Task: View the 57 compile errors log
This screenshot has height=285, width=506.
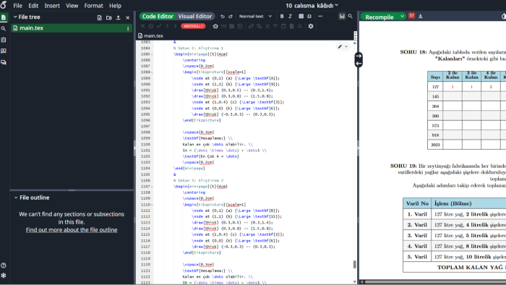Action: tap(411, 15)
